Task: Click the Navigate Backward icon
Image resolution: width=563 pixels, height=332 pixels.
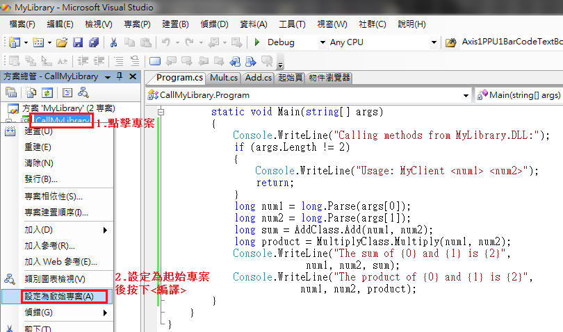Action: pos(213,42)
